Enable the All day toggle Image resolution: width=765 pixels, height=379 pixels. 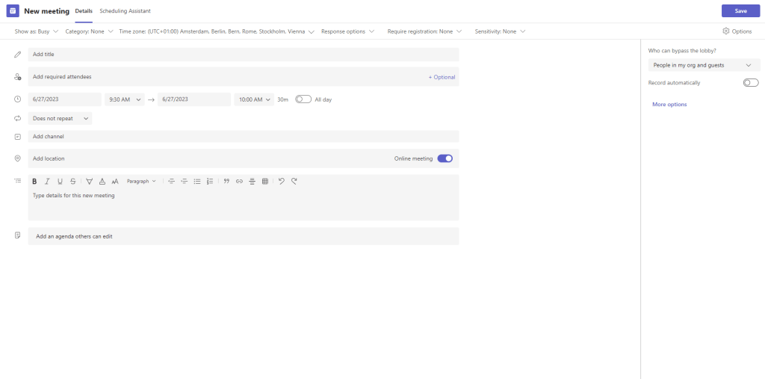click(303, 99)
